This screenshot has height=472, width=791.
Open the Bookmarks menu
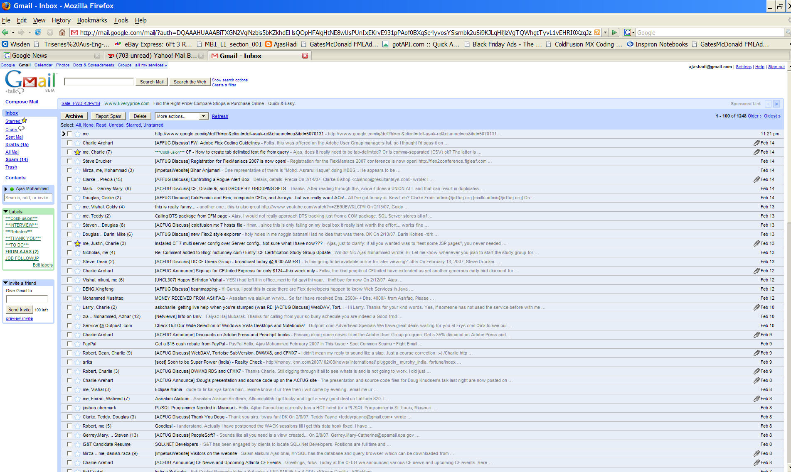tap(92, 20)
